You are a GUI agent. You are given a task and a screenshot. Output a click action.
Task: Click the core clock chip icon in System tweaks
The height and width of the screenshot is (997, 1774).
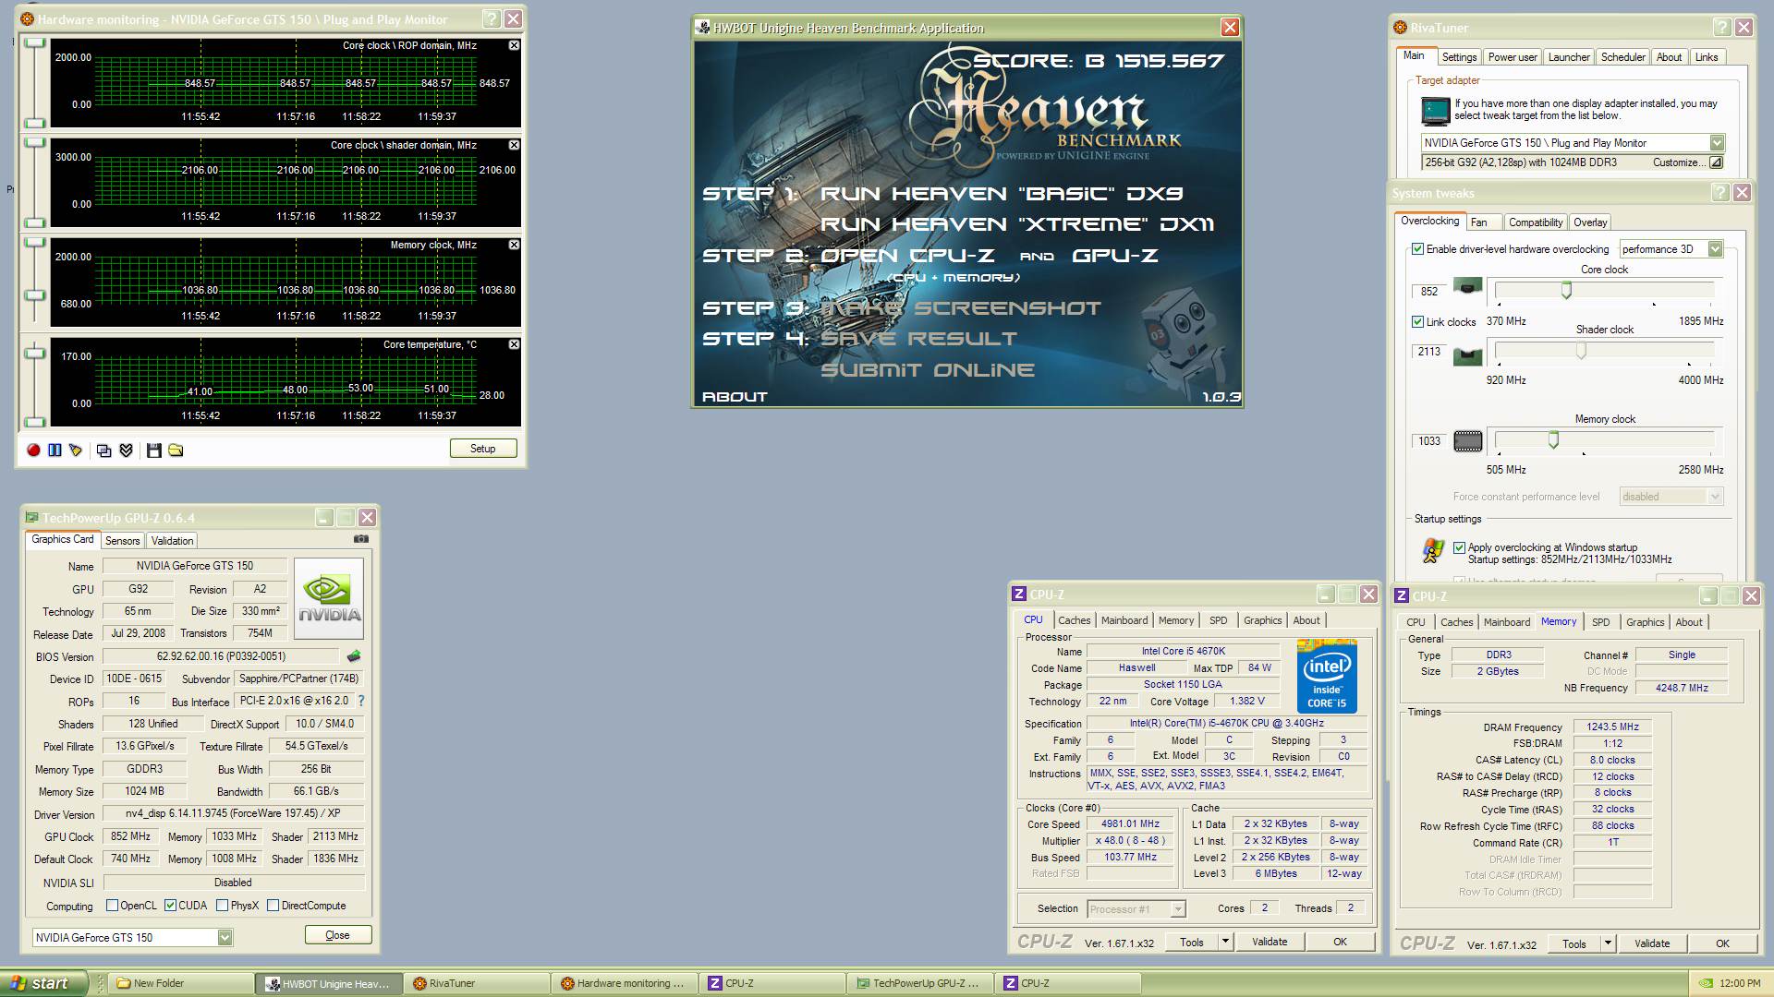click(x=1467, y=285)
